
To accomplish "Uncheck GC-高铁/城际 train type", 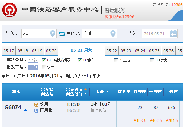I will (44, 60).
